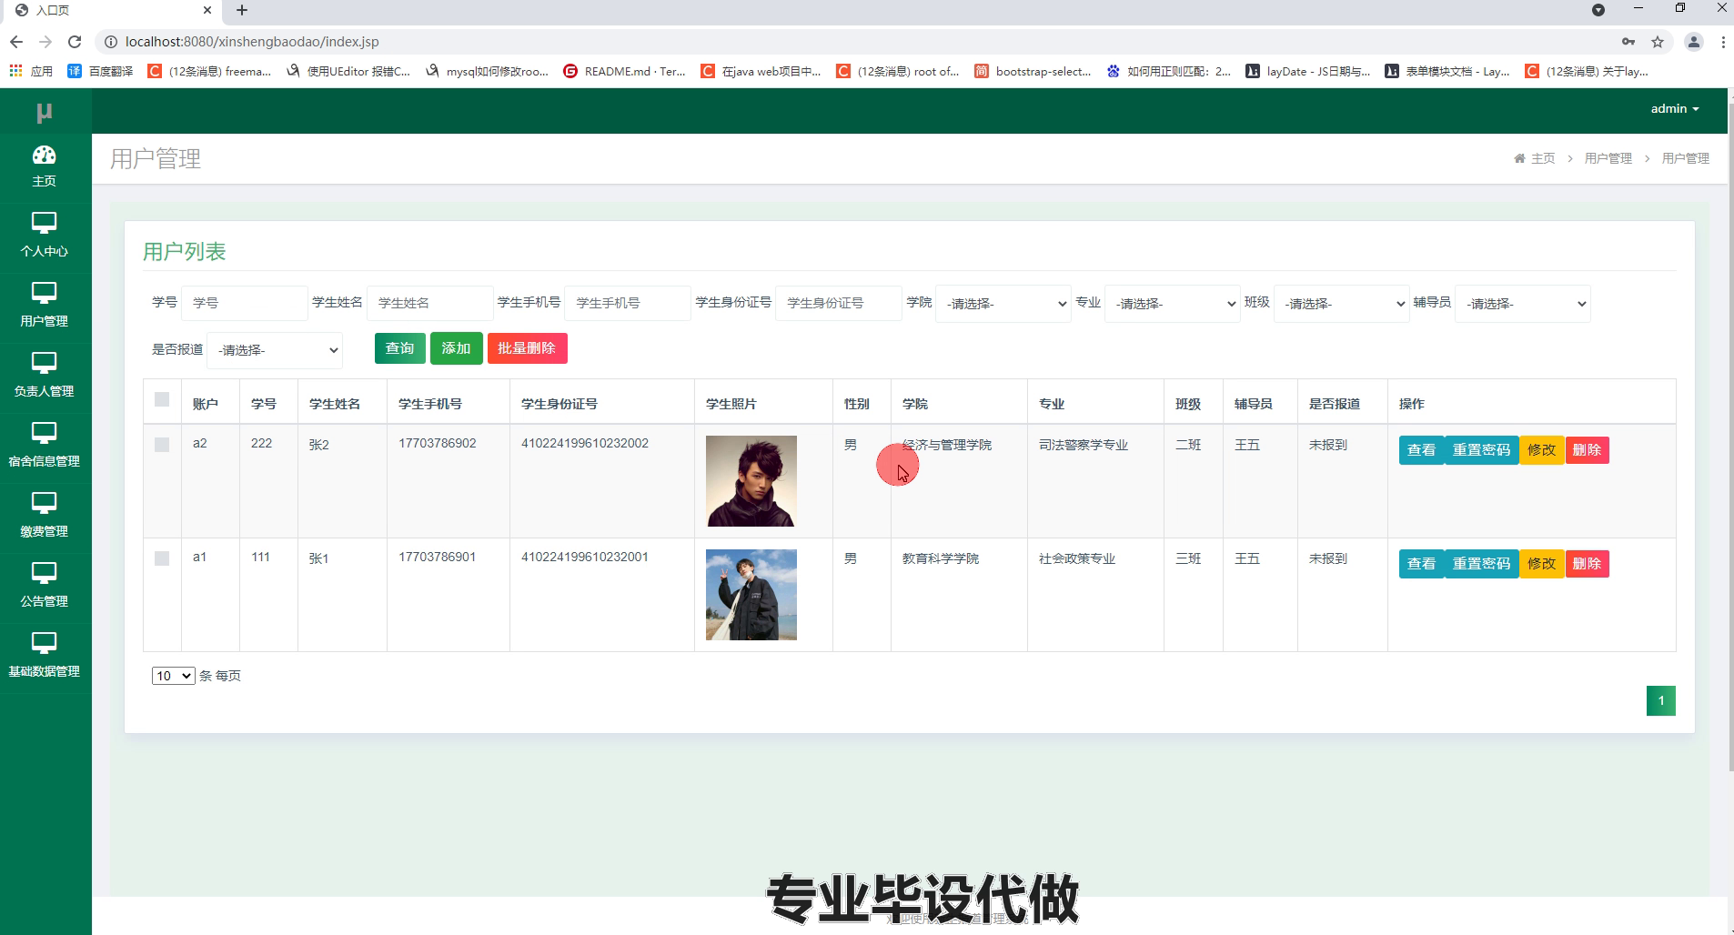
Task: Expand the 学院 filter dropdown
Action: [x=1003, y=304]
